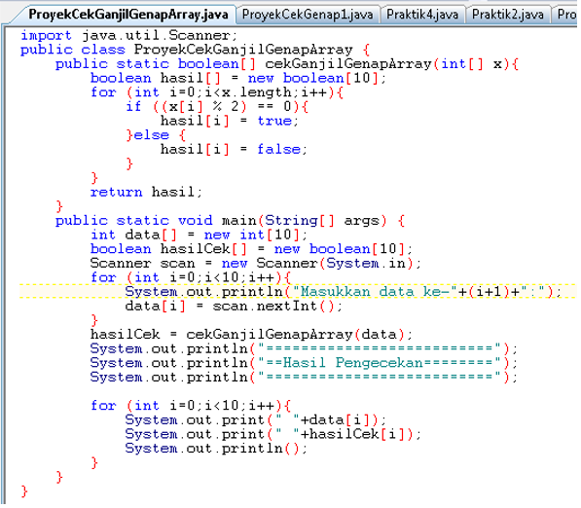581x508 pixels.
Task: Click the empty 'System.out.println();' statement
Action: coord(216,449)
